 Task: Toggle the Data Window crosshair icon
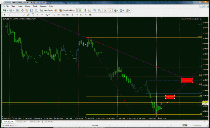pos(23,10)
